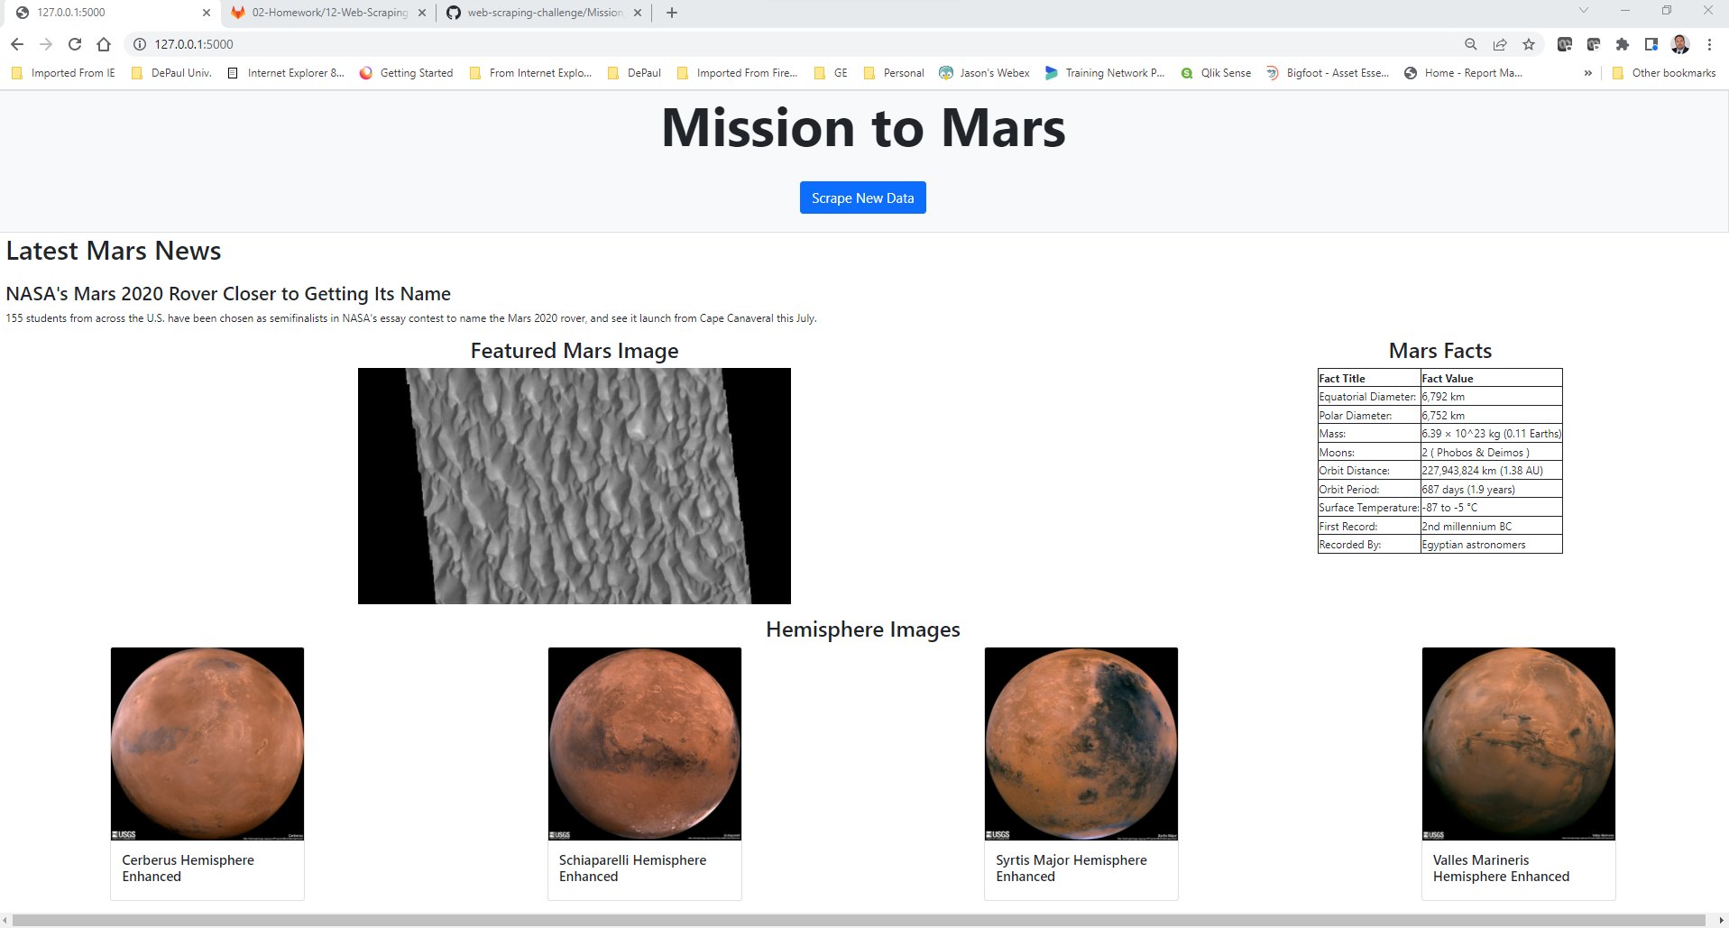Click the site info icon before the URL
This screenshot has width=1729, height=928.
click(x=140, y=43)
